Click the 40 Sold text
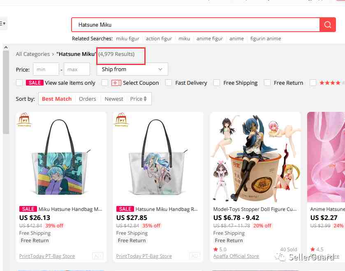Viewport: 345px width, 271px height. click(288, 250)
